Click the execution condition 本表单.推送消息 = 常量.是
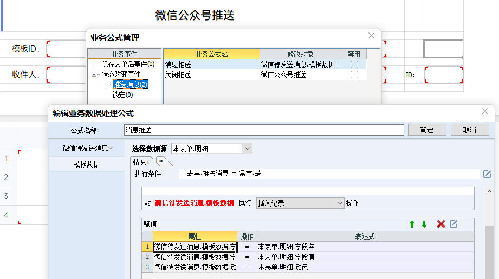 click(221, 174)
